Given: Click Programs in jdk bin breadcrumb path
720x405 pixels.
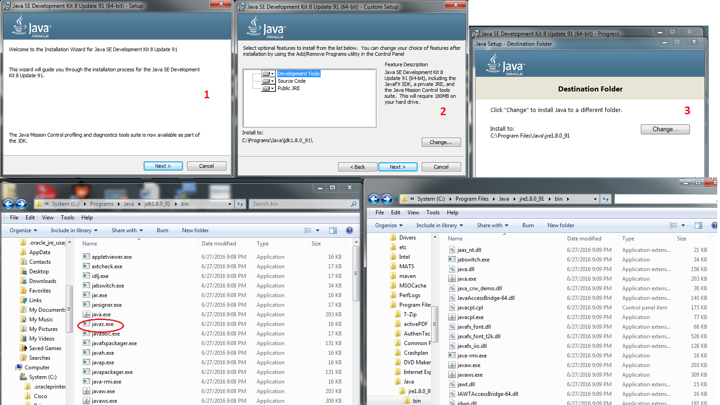Looking at the screenshot, I should coord(102,204).
